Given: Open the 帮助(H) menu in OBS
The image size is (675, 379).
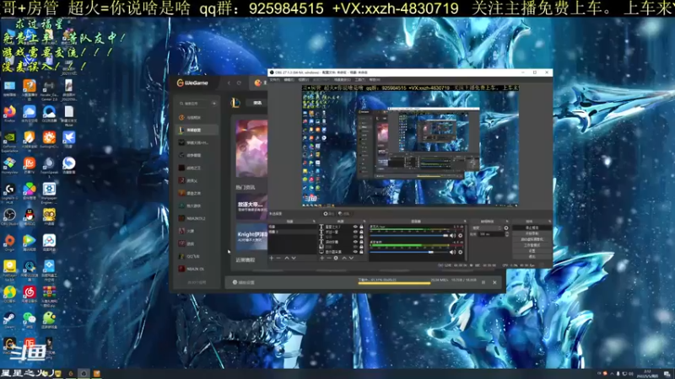Looking at the screenshot, I should pyautogui.click(x=375, y=79).
